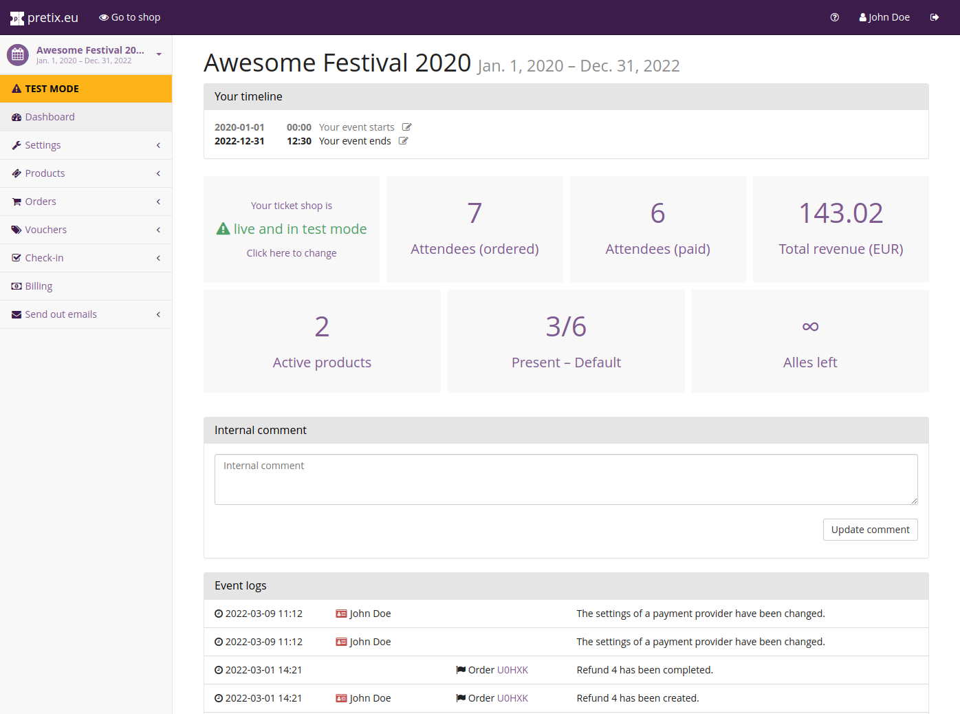Click edit icon next to event ends
The image size is (960, 714).
click(403, 141)
